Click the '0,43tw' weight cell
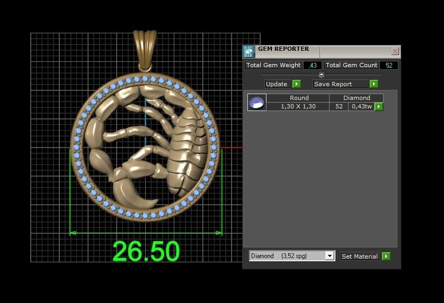This screenshot has height=303, width=444. click(x=361, y=107)
